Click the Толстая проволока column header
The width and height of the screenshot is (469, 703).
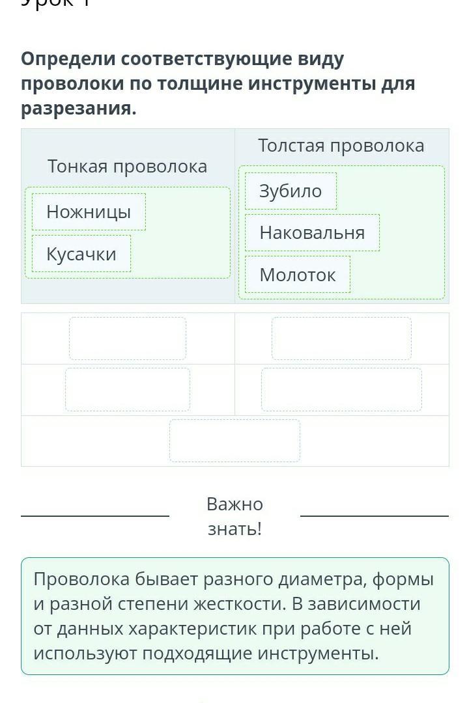click(x=341, y=146)
